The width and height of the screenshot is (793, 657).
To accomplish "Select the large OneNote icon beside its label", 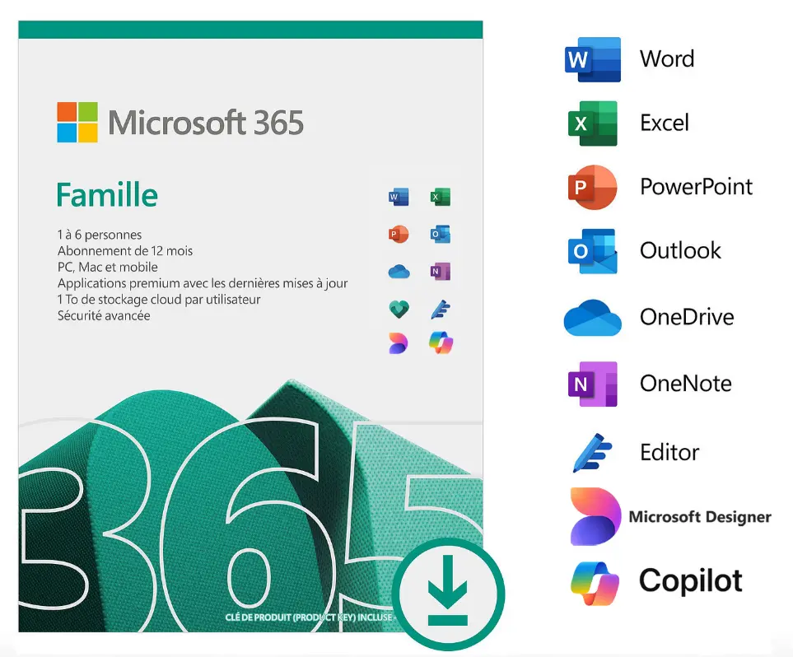I will 592,384.
